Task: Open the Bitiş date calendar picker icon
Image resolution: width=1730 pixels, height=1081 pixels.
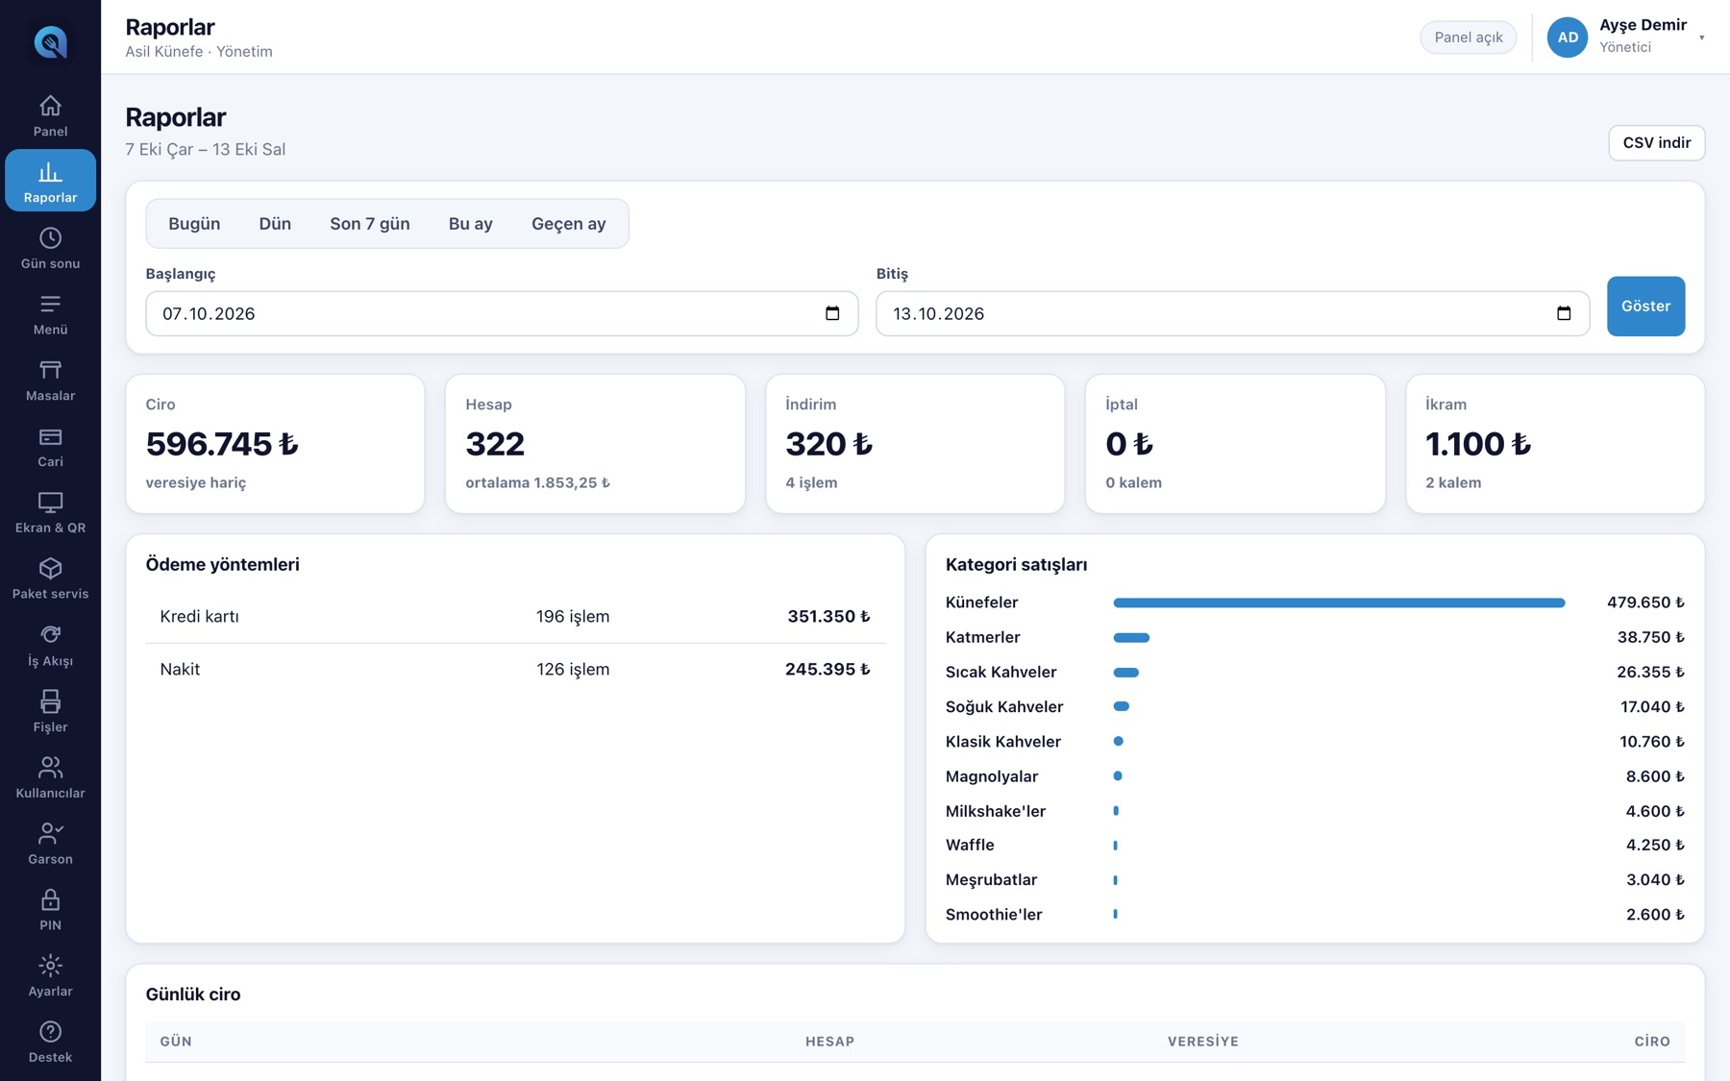Action: coord(1564,313)
